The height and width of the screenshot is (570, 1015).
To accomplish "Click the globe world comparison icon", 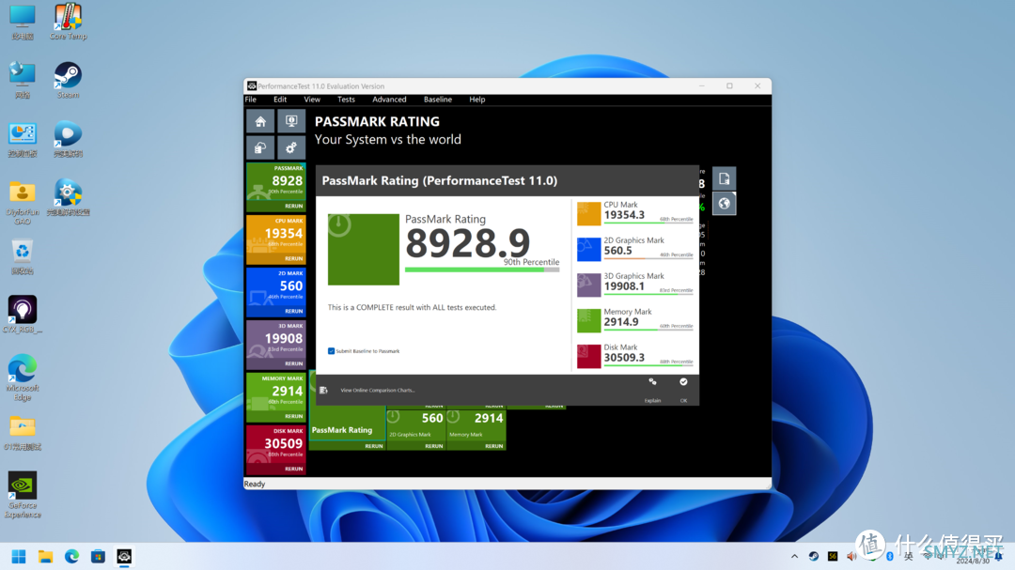I will click(725, 204).
